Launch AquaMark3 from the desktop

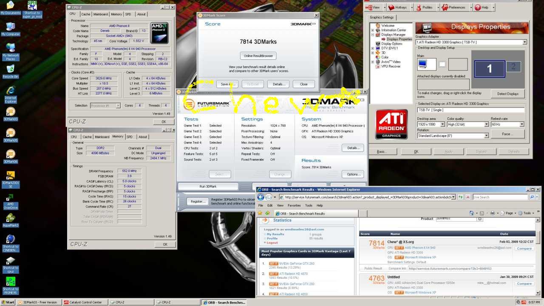pos(11,221)
